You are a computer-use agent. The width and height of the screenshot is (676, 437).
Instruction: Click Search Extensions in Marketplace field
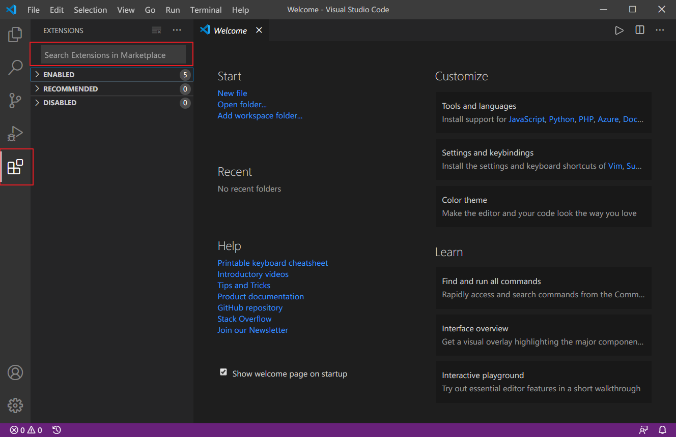[x=113, y=54]
